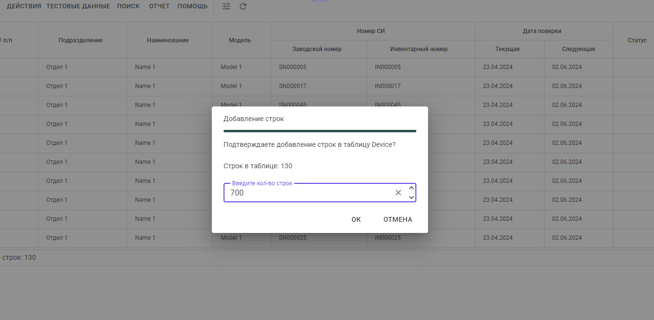The width and height of the screenshot is (654, 320).
Task: Click the Заводской номер column header
Action: tap(317, 49)
